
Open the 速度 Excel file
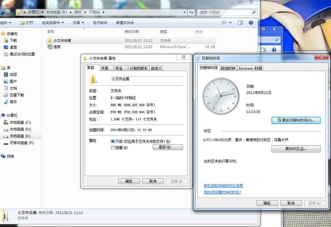(x=57, y=47)
